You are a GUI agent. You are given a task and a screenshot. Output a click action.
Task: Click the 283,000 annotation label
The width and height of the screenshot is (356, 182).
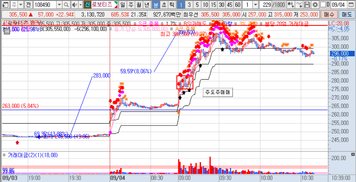click(102, 76)
